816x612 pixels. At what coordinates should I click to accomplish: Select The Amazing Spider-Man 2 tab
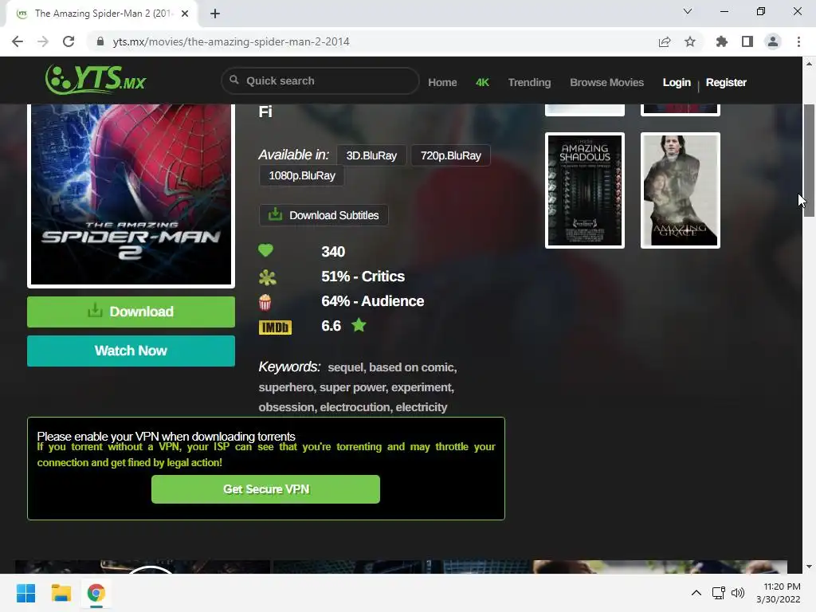(102, 14)
